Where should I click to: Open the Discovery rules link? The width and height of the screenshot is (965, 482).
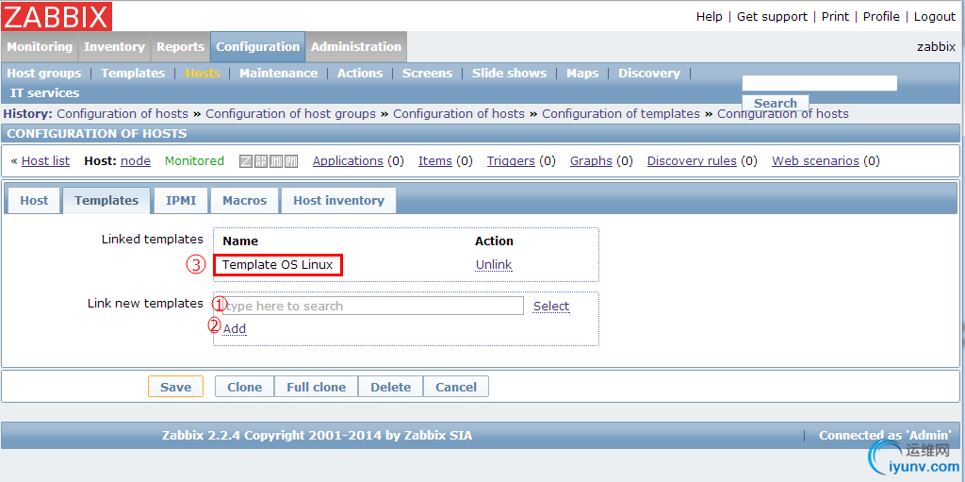point(692,161)
